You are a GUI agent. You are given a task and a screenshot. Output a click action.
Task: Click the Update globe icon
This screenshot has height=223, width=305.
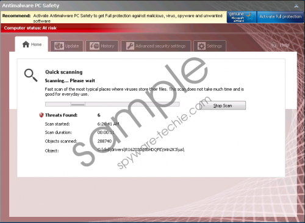59,46
